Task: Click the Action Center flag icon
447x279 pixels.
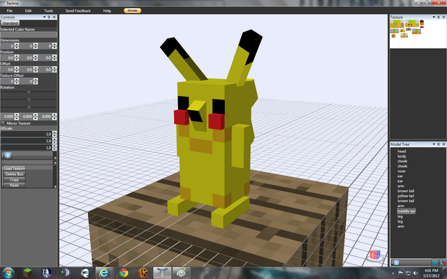Action: [400, 273]
